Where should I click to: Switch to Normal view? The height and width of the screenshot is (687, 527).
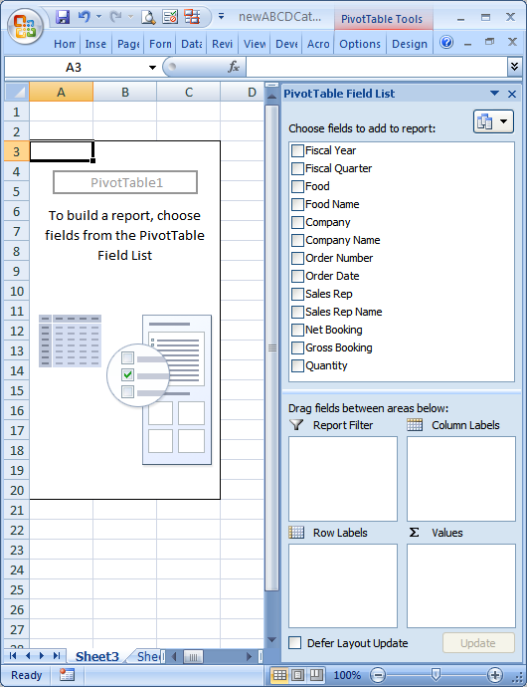279,675
